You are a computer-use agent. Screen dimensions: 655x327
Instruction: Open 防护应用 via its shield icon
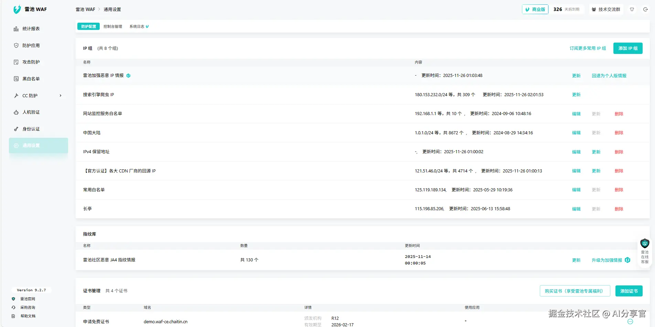[x=16, y=45]
